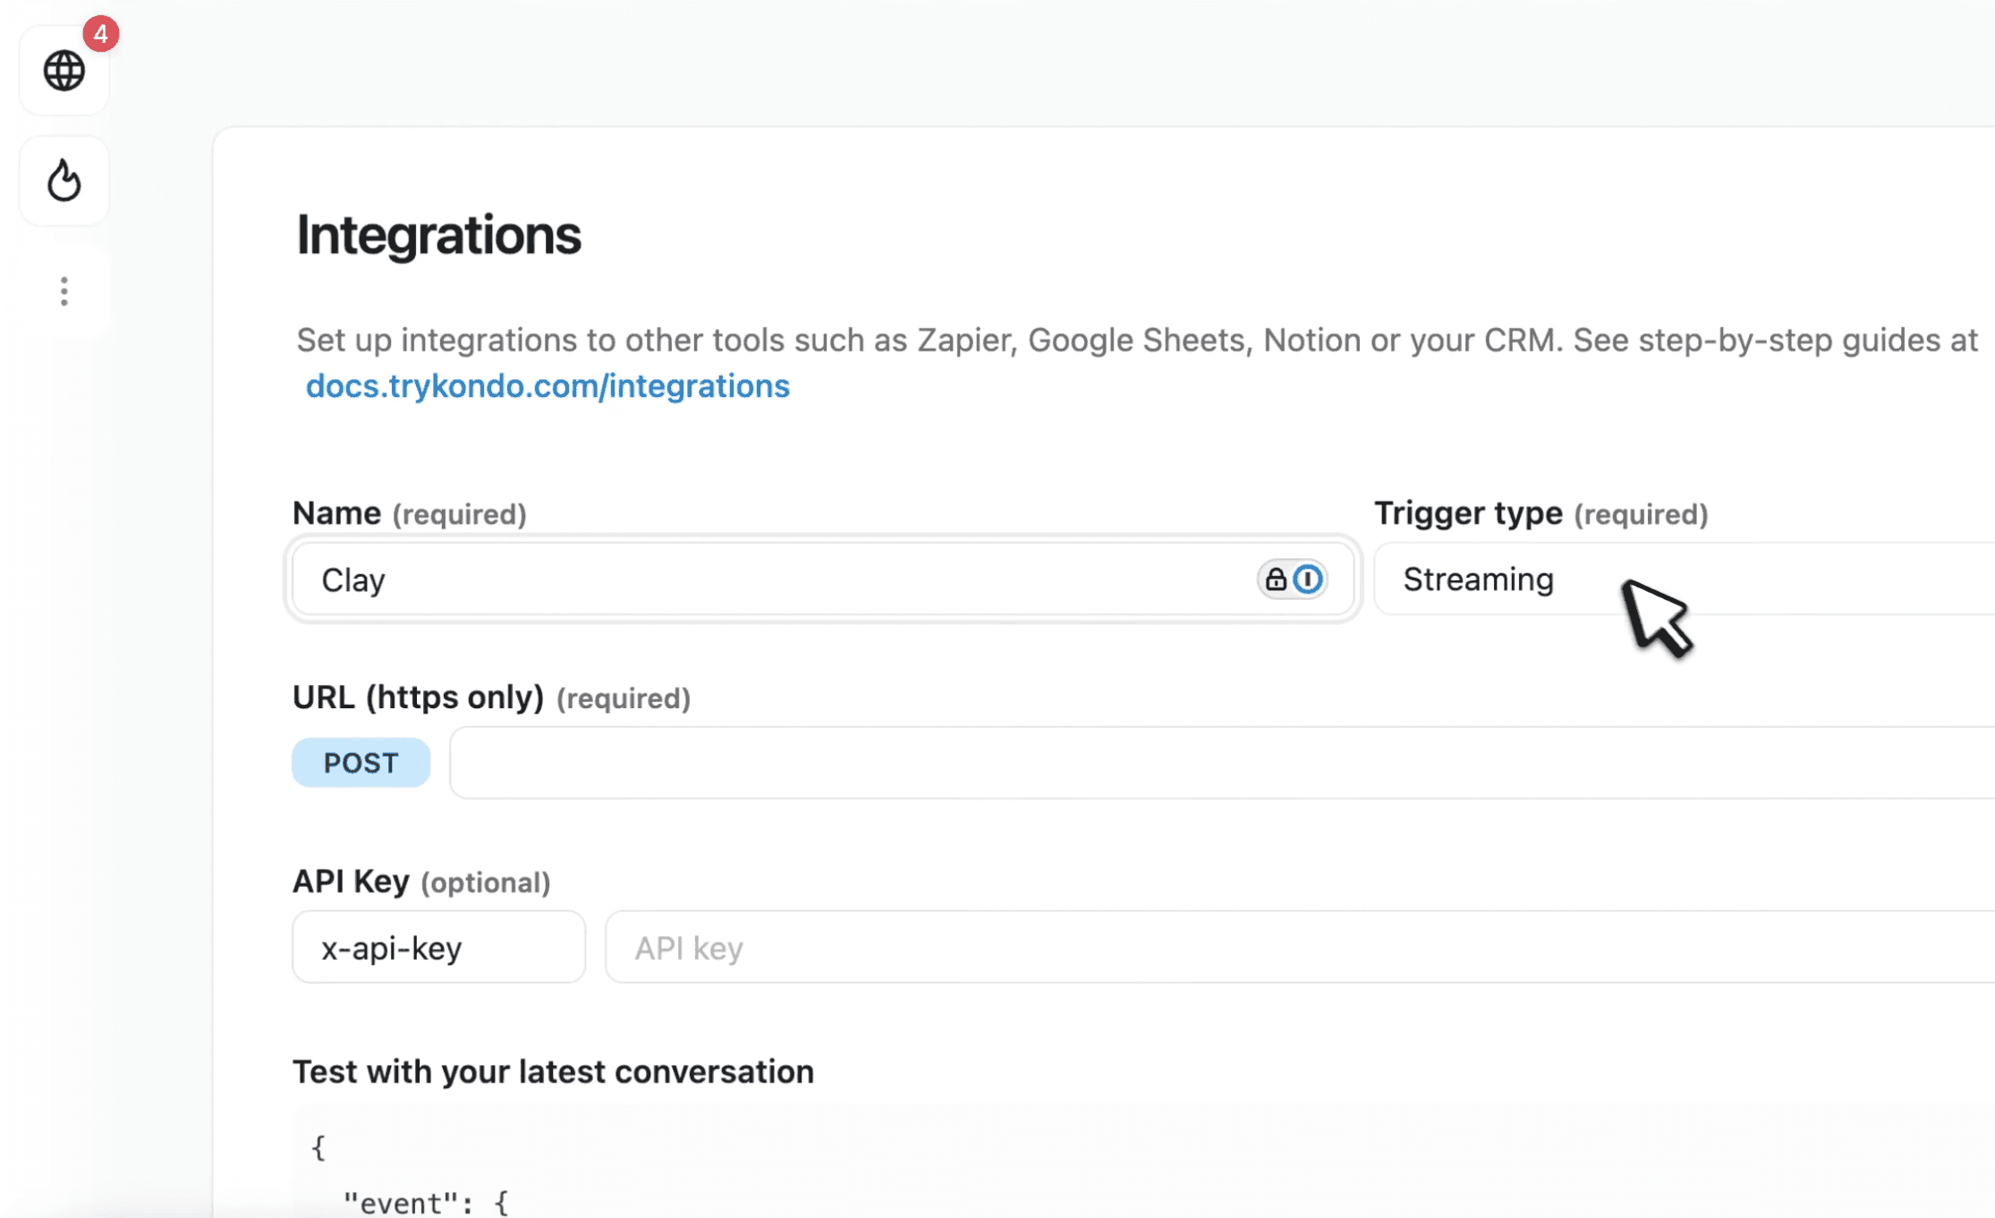Click into the Name field containing Clay
Image resolution: width=1995 pixels, height=1218 pixels.
[x=769, y=579]
